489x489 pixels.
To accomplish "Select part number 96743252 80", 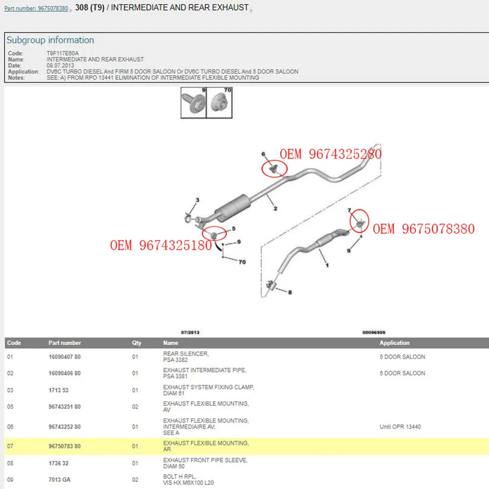I will coord(65,426).
